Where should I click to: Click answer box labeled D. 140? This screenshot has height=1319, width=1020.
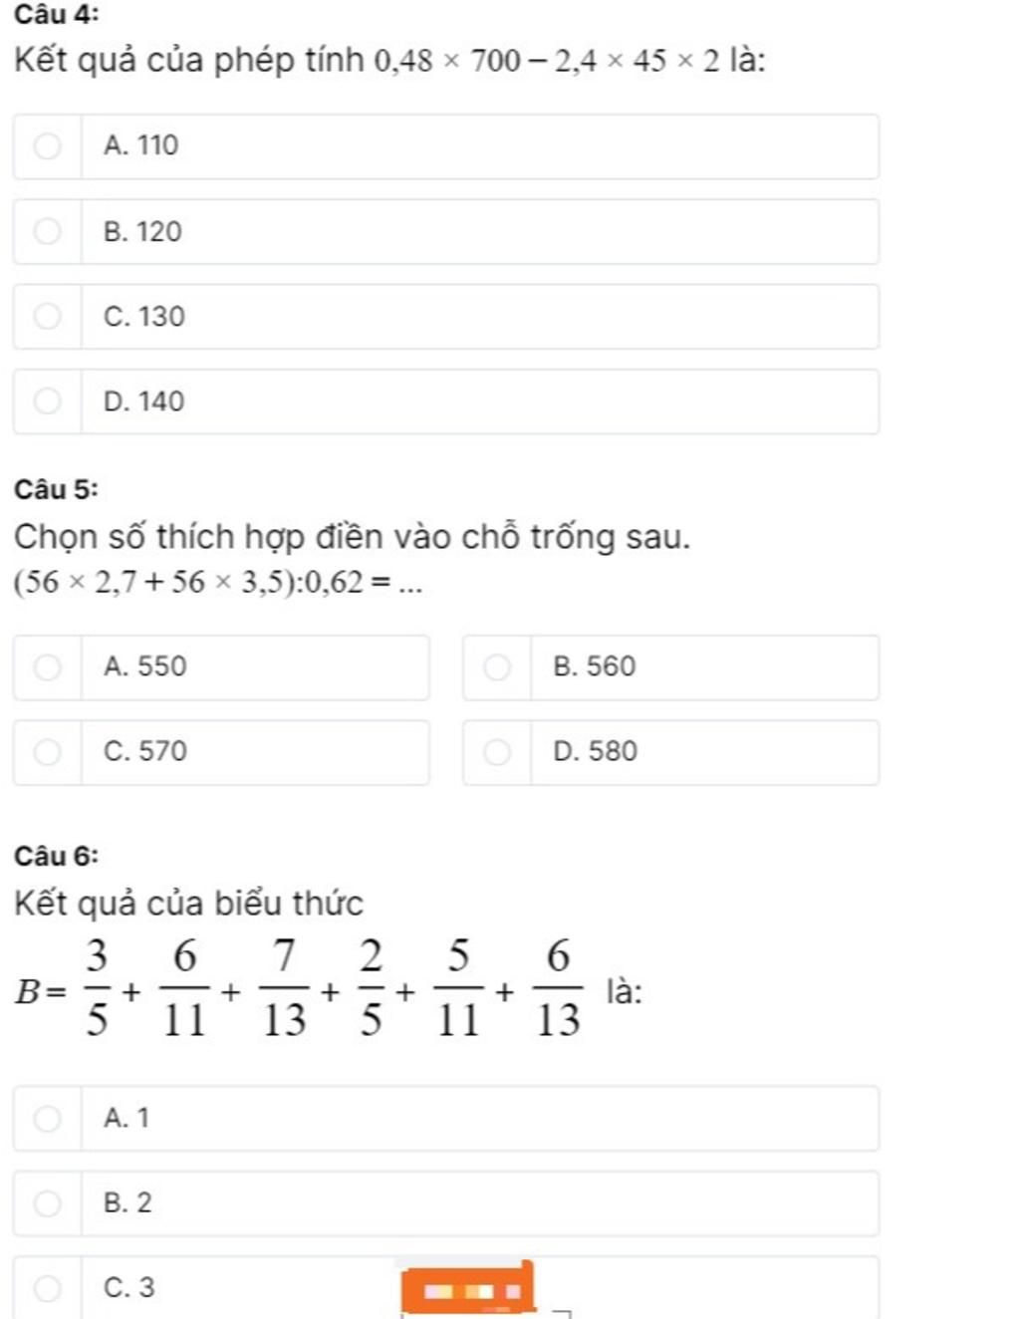coord(446,401)
